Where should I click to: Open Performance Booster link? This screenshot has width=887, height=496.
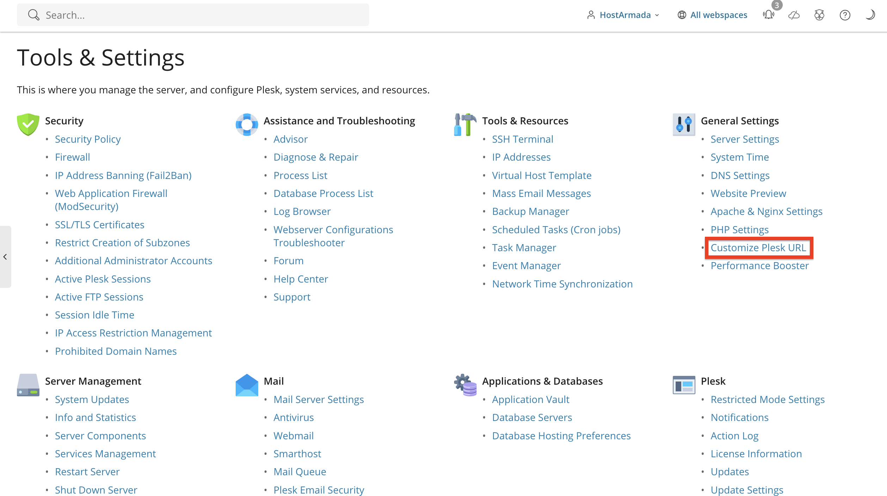760,266
